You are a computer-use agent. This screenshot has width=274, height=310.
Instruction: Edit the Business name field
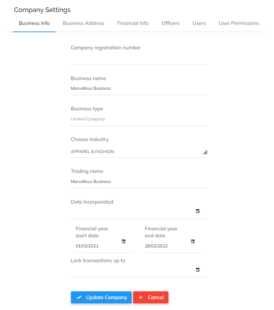[x=139, y=88]
